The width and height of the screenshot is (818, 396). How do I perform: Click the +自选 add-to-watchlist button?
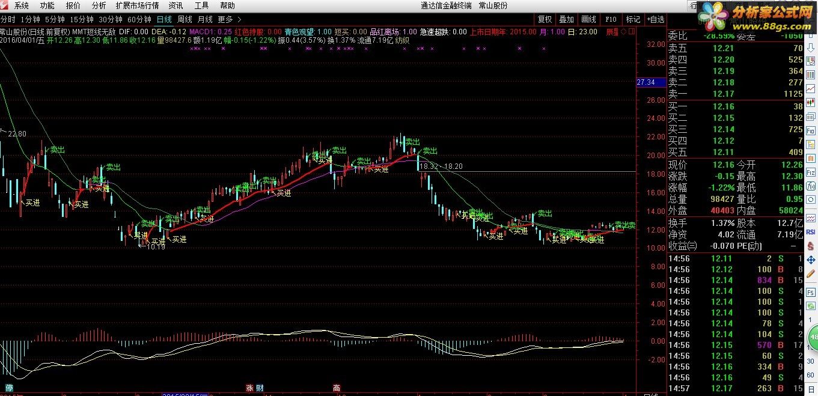pyautogui.click(x=656, y=19)
